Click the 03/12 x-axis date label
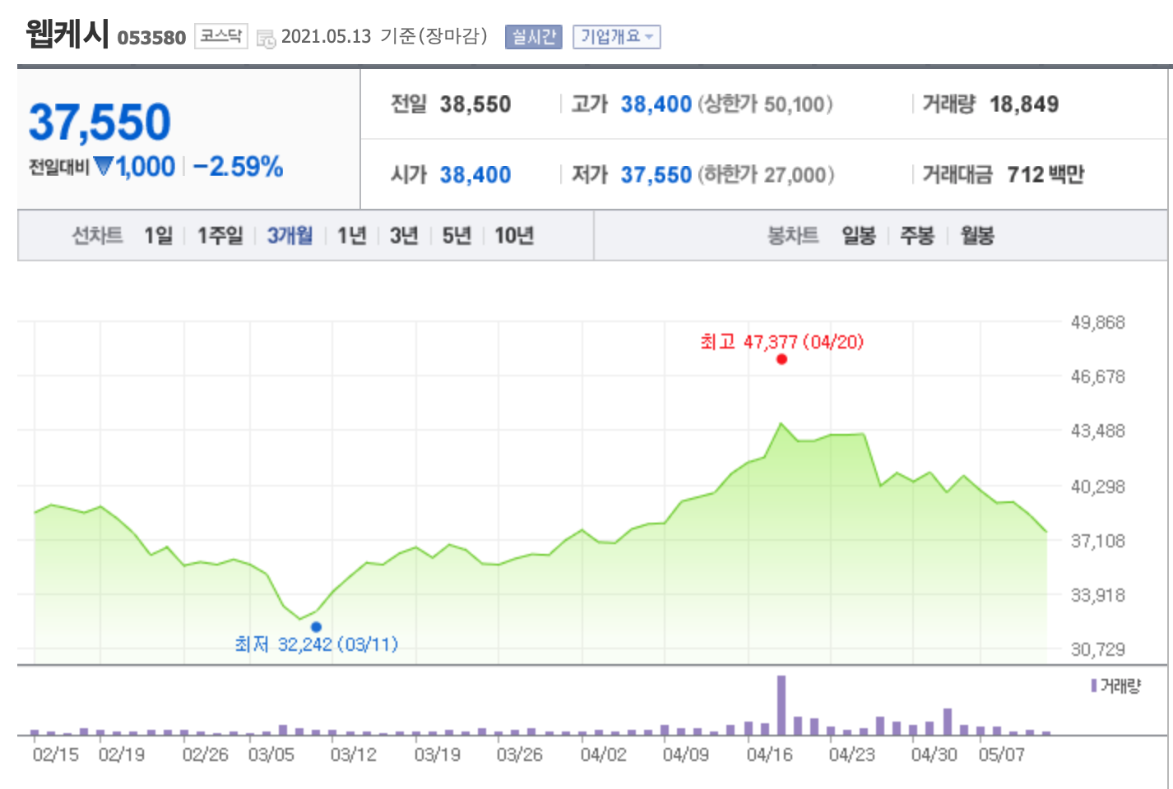This screenshot has height=789, width=1173. pos(354,754)
